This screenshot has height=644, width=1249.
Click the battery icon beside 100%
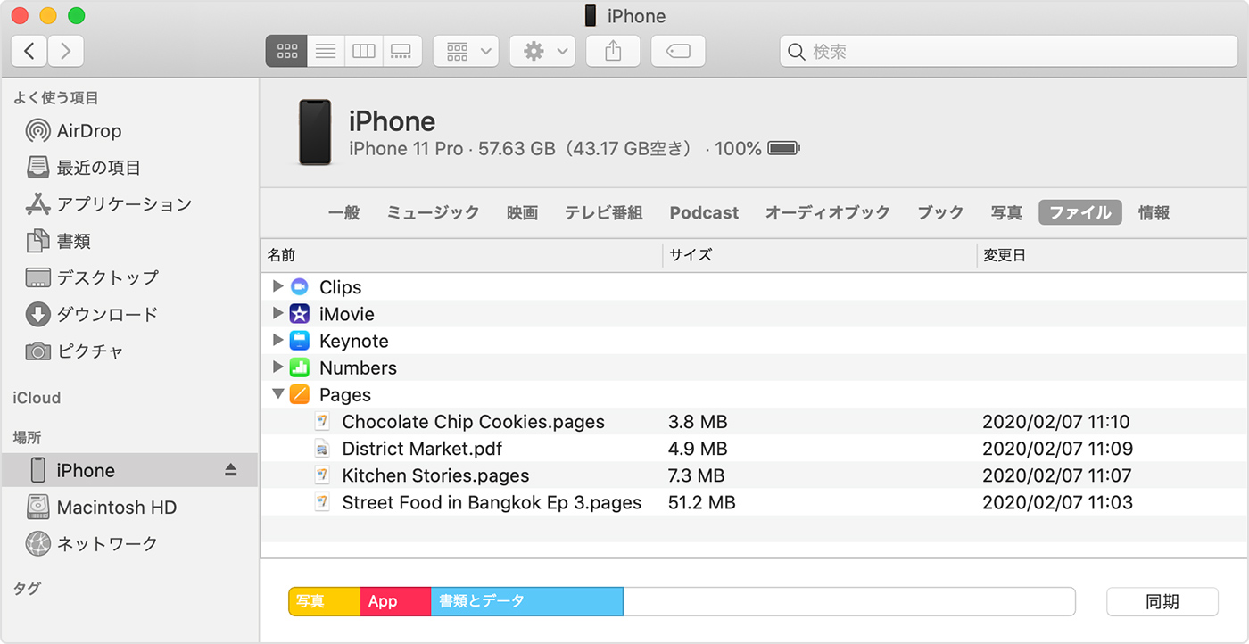point(783,148)
